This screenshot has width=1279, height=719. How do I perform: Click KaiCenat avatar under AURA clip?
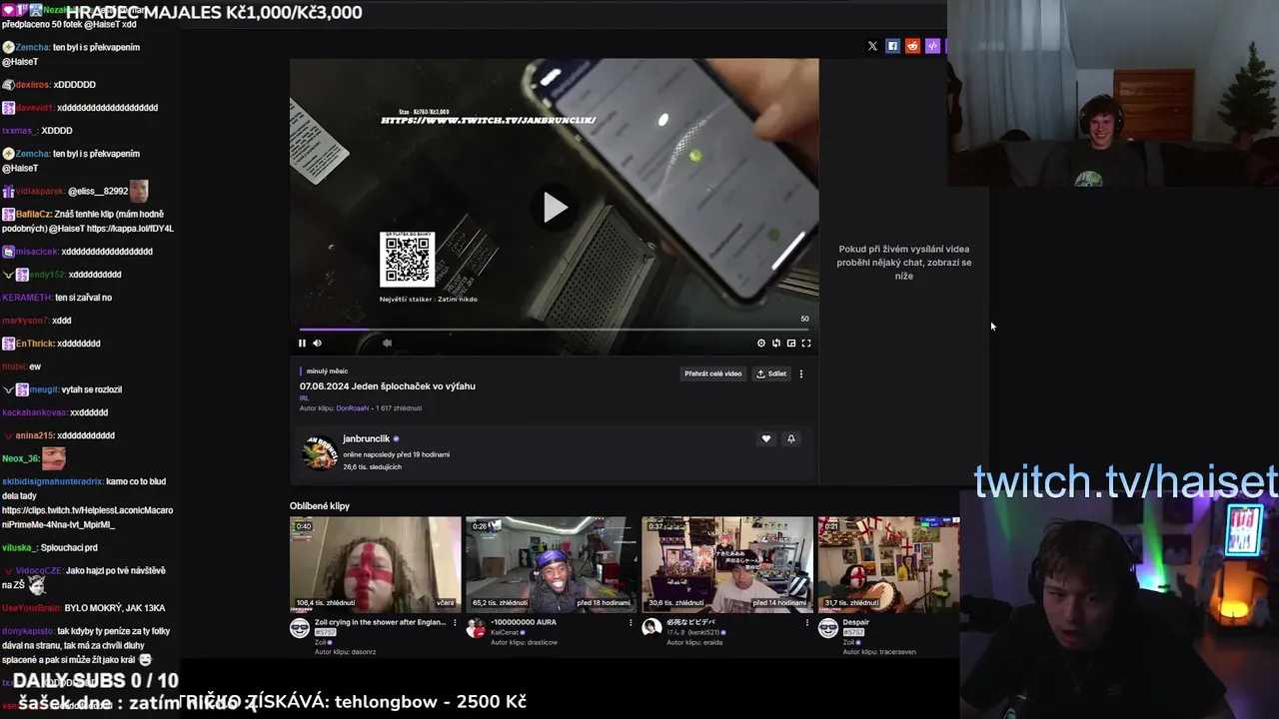tap(476, 627)
